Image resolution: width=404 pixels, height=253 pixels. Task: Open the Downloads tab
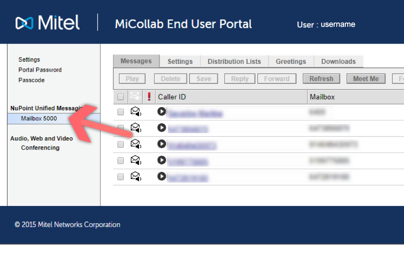click(x=338, y=62)
